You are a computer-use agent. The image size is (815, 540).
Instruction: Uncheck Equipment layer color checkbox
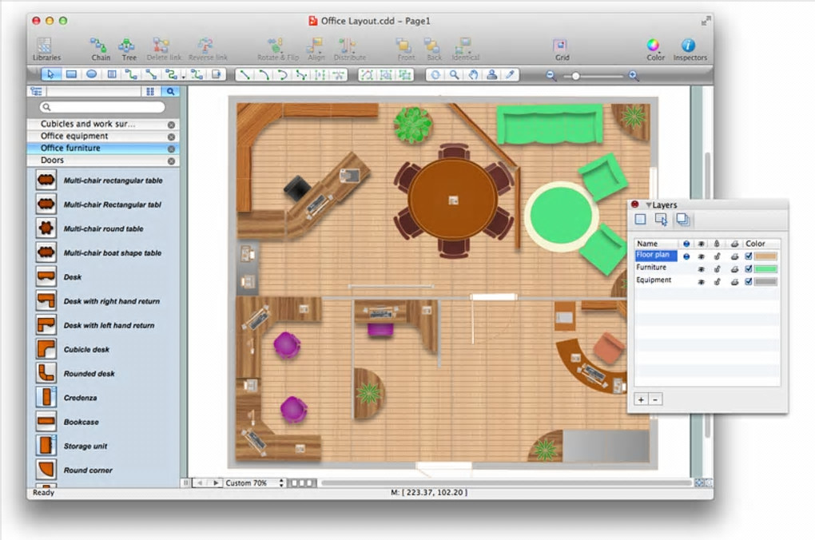point(749,282)
